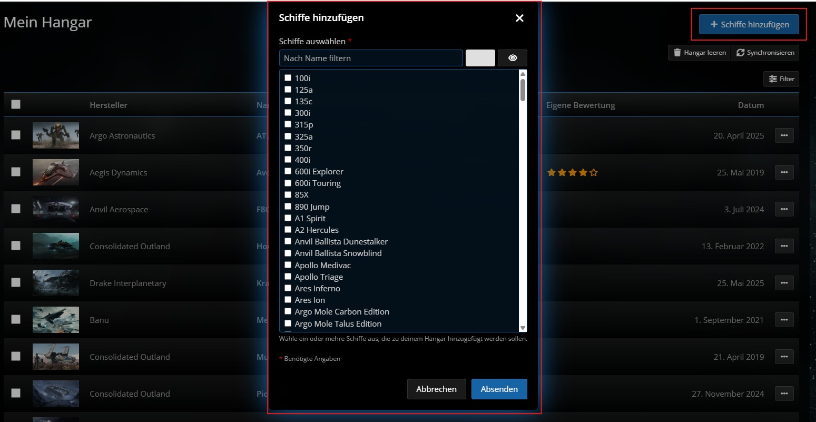
Task: Tick the Ares Inferno checkbox
Action: coord(288,288)
